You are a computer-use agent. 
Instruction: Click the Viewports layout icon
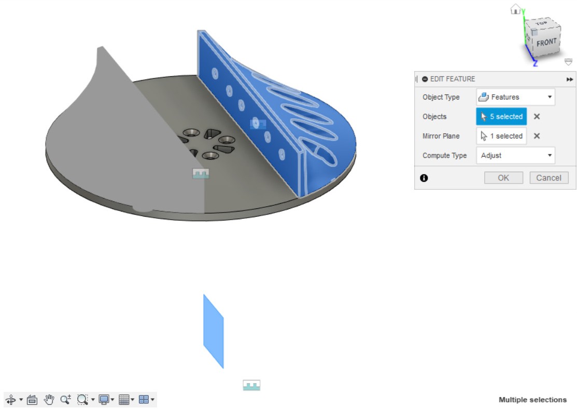144,400
